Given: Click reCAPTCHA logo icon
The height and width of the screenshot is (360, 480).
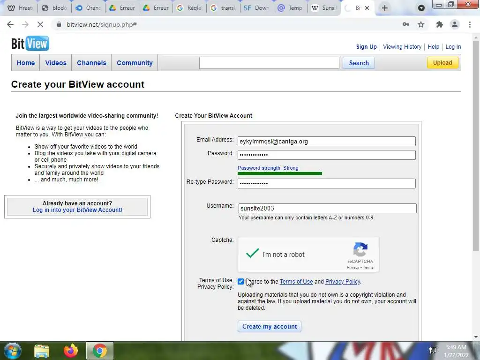Looking at the screenshot, I should pyautogui.click(x=360, y=249).
